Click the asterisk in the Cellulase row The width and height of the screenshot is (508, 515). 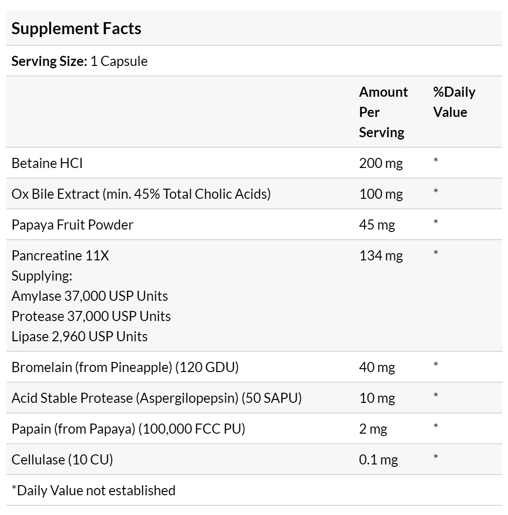pos(436,457)
